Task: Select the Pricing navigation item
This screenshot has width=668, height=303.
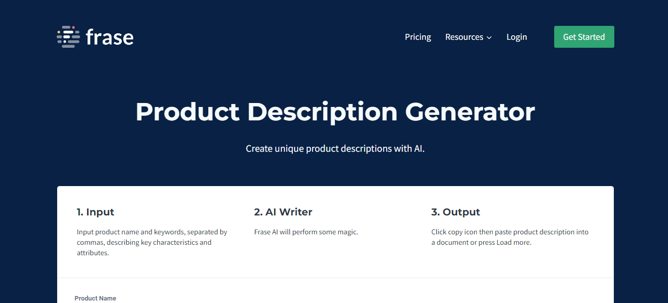Action: [417, 37]
